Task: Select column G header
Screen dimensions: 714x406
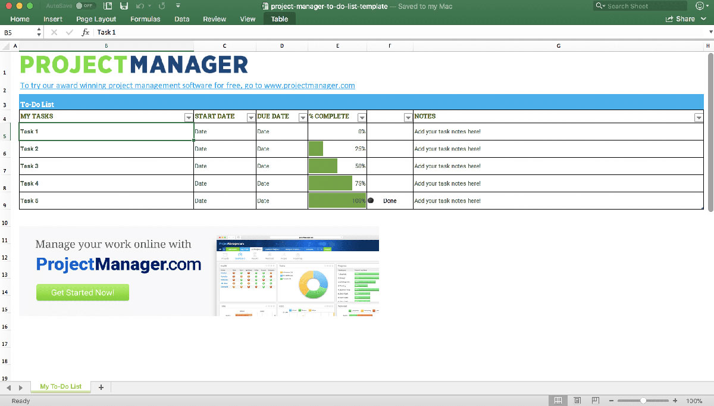Action: [559, 46]
